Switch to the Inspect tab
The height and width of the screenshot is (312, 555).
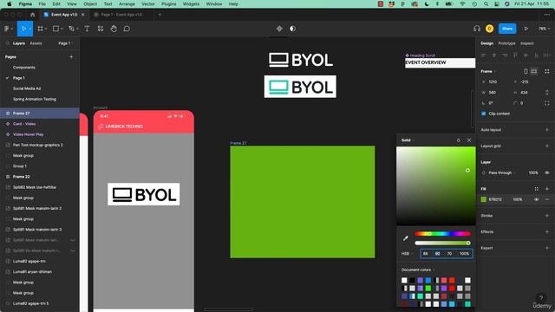(x=526, y=43)
